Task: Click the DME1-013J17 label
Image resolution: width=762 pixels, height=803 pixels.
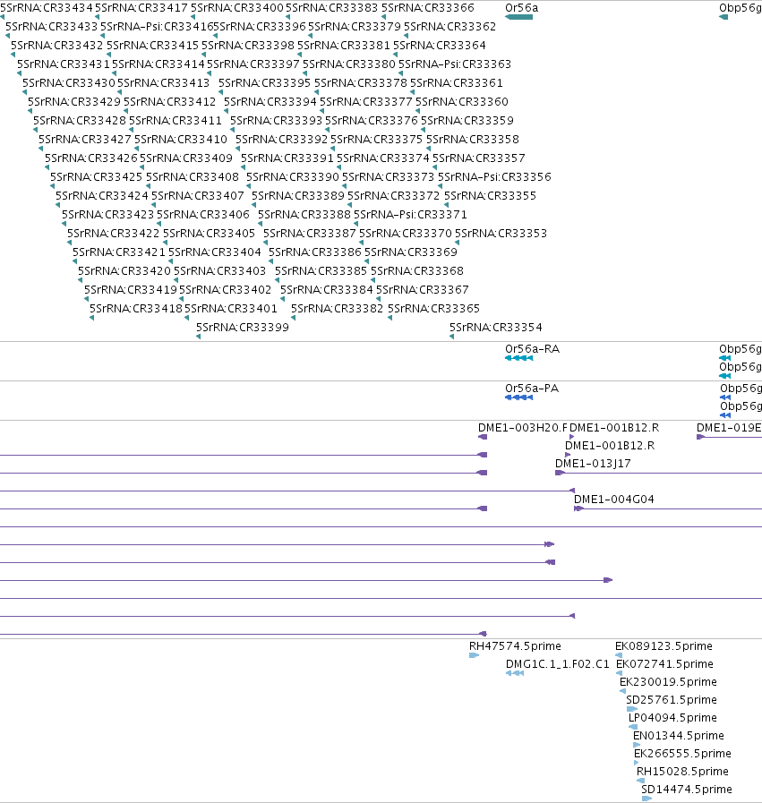Action: [593, 464]
